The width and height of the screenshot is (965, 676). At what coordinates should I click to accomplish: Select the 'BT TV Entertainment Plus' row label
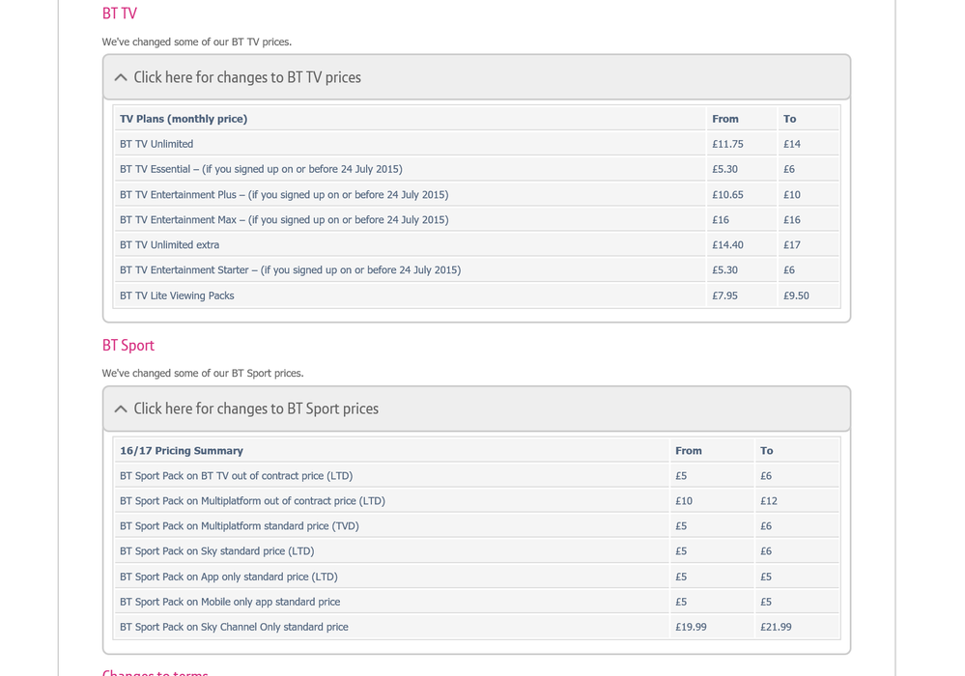(284, 195)
